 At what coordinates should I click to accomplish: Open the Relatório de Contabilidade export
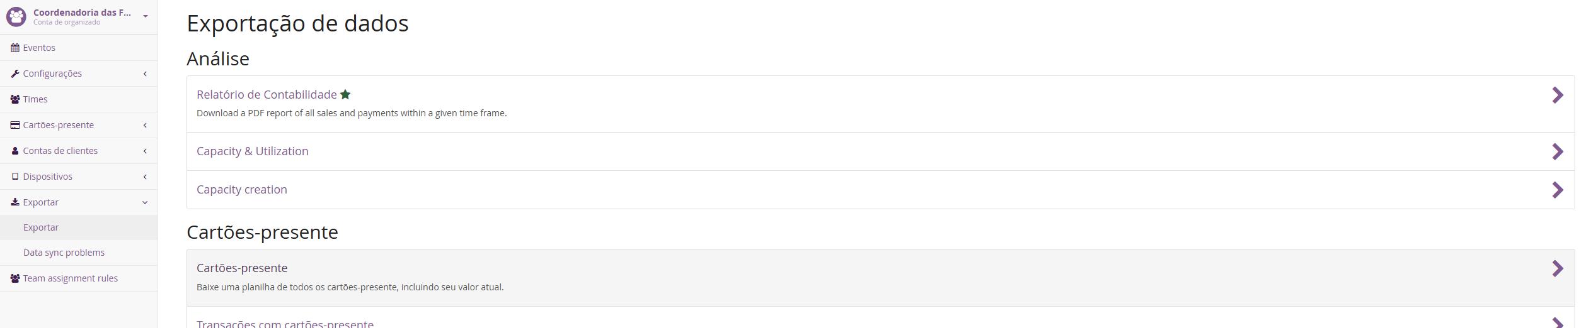[267, 95]
